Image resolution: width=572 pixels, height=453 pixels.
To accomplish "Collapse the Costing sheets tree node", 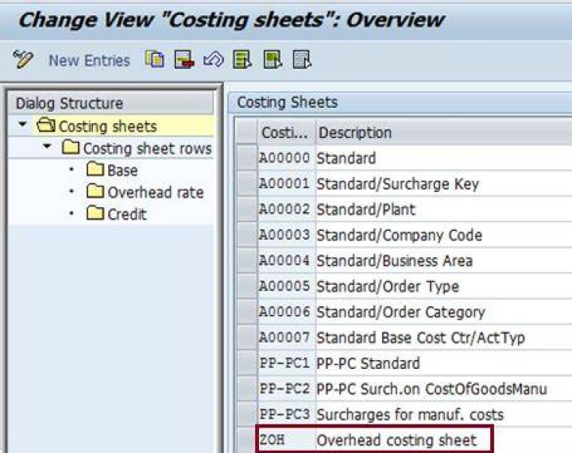I will [x=22, y=125].
